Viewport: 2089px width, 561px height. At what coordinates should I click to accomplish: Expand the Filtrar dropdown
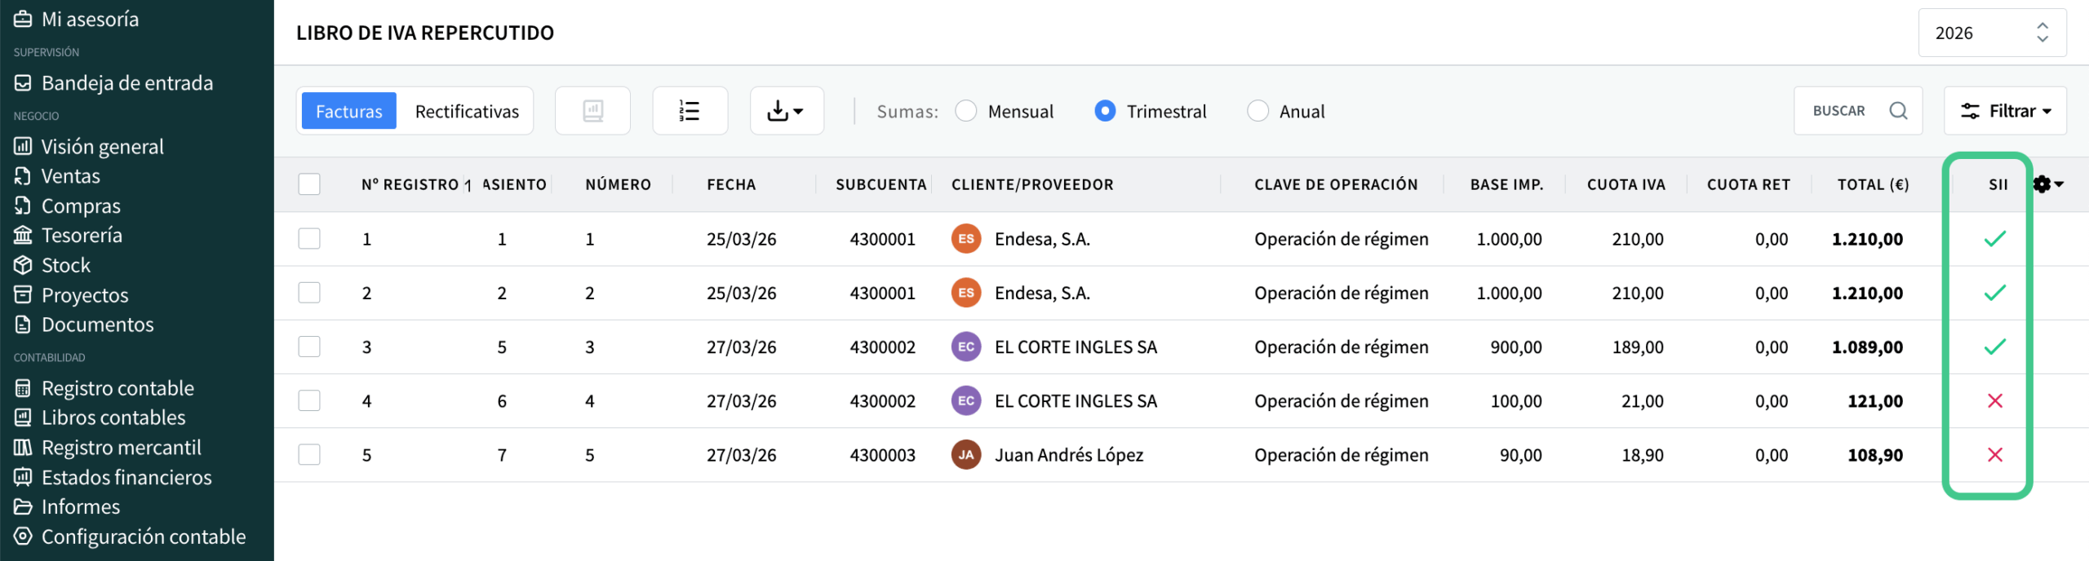coord(2005,111)
